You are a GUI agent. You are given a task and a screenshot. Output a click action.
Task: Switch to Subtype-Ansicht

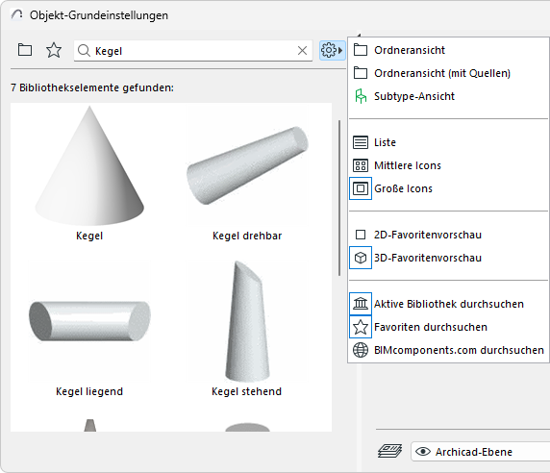[x=448, y=96]
